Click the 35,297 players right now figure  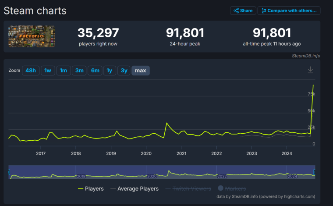click(x=98, y=33)
